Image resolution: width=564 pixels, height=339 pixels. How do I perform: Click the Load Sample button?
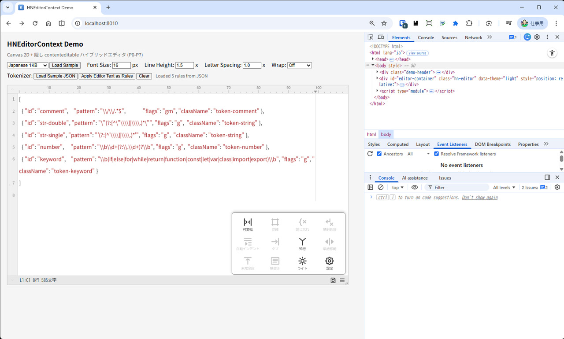65,65
